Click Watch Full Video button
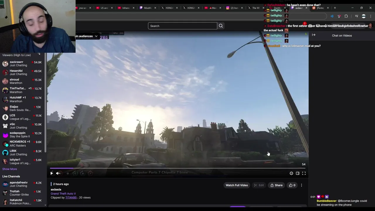The width and height of the screenshot is (375, 211). pos(237,185)
